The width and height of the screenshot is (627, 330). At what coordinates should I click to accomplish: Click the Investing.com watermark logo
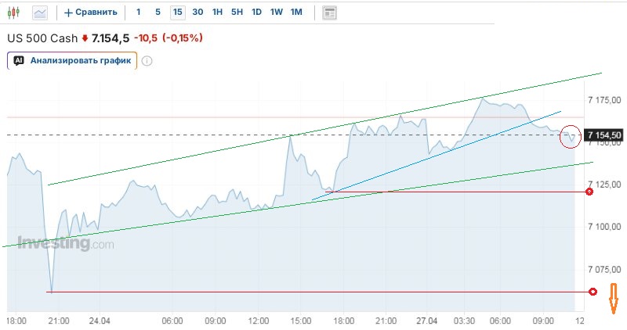(x=66, y=243)
